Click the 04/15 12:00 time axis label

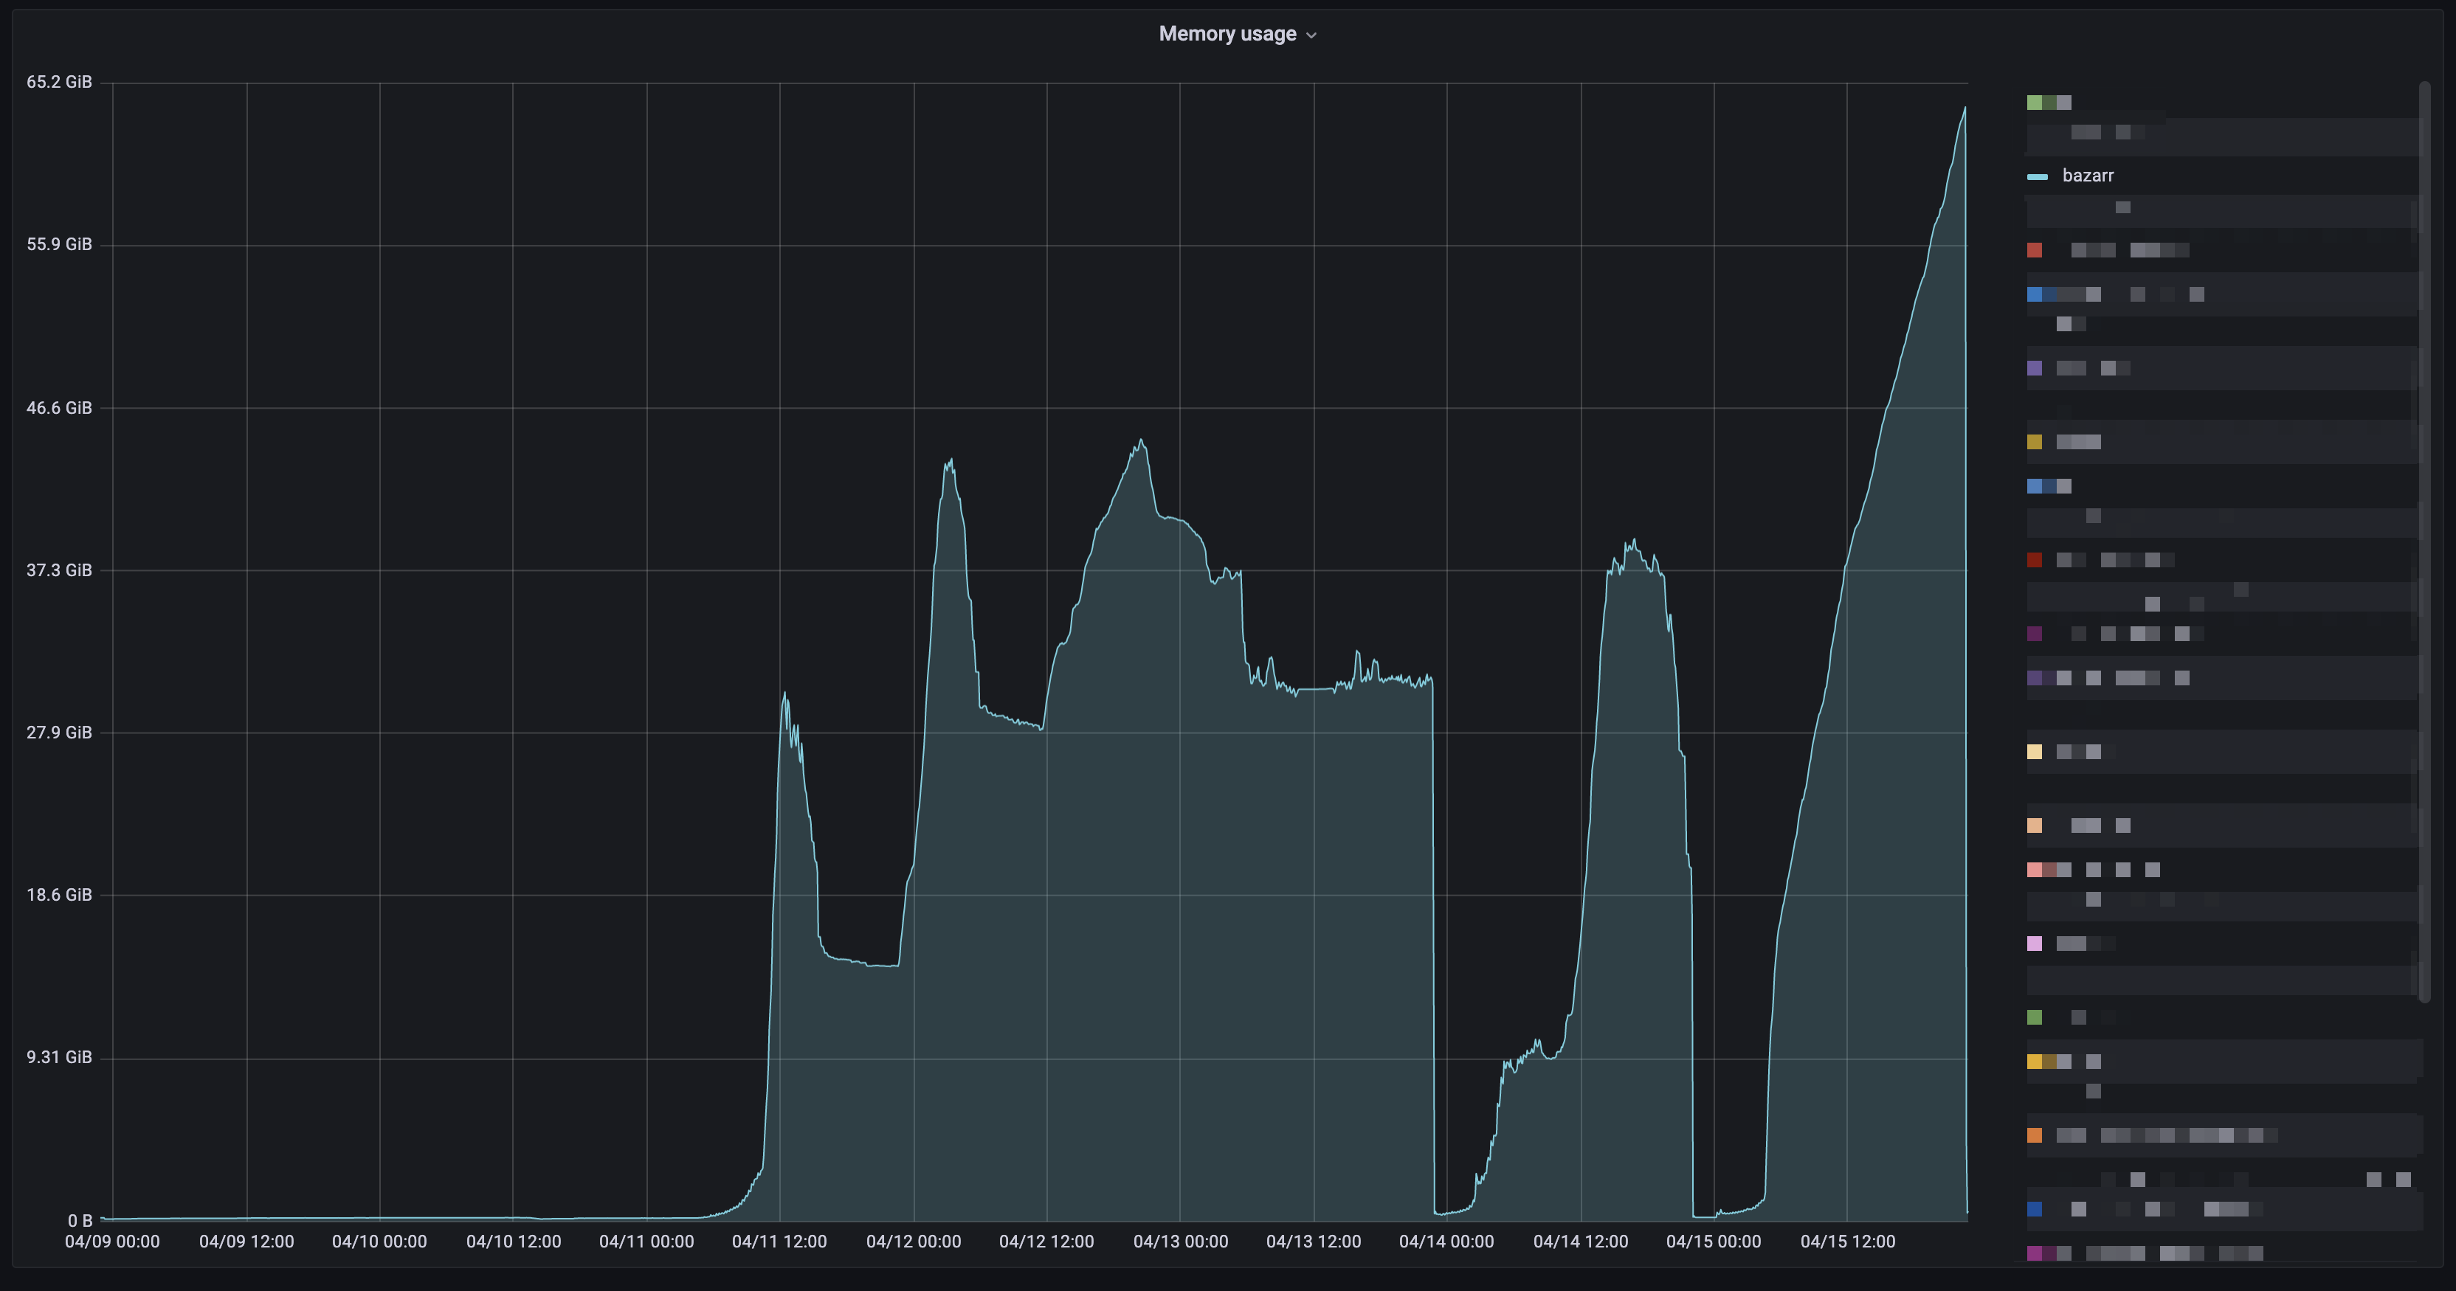coord(1848,1242)
